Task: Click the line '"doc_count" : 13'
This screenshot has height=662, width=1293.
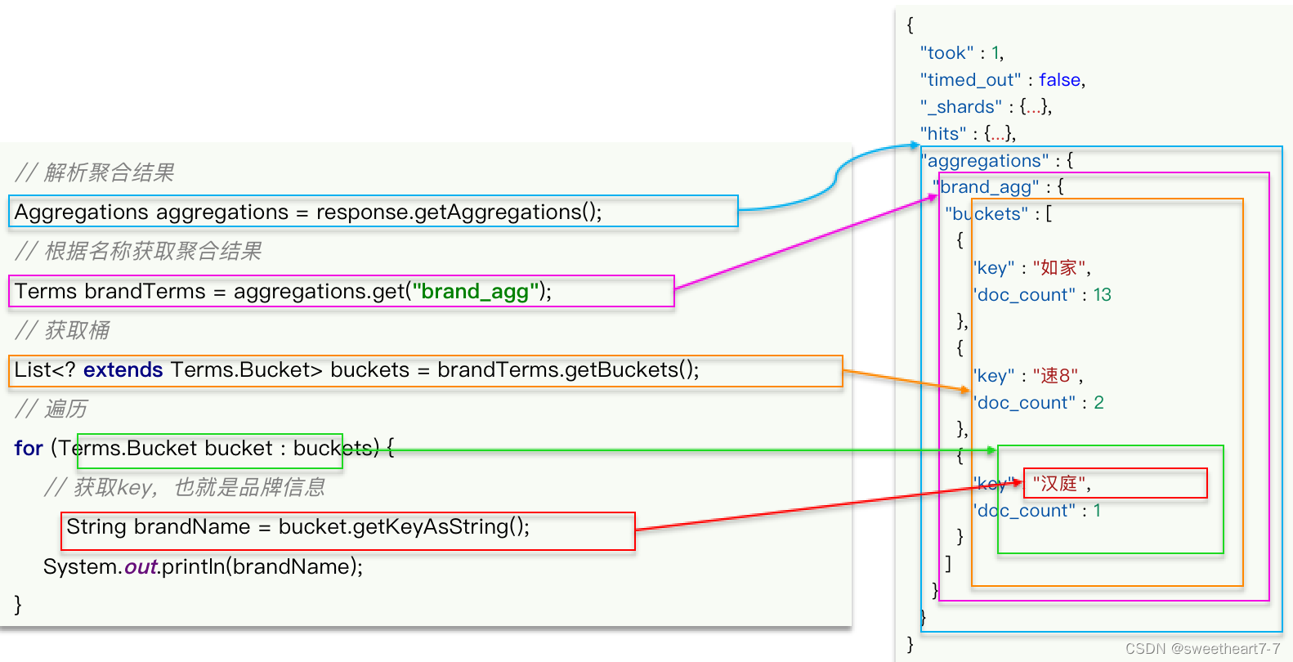Action: click(x=1042, y=295)
